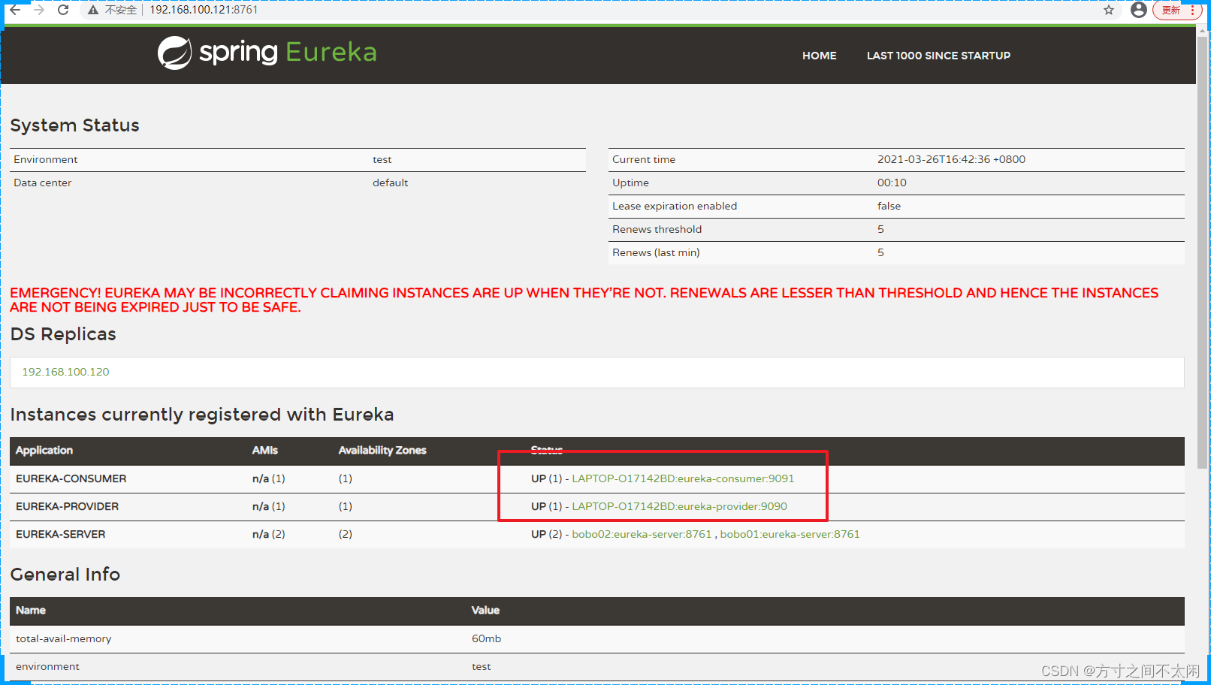This screenshot has width=1211, height=685.
Task: Click the EUREKA-CONSUMER application cell
Action: tap(71, 478)
